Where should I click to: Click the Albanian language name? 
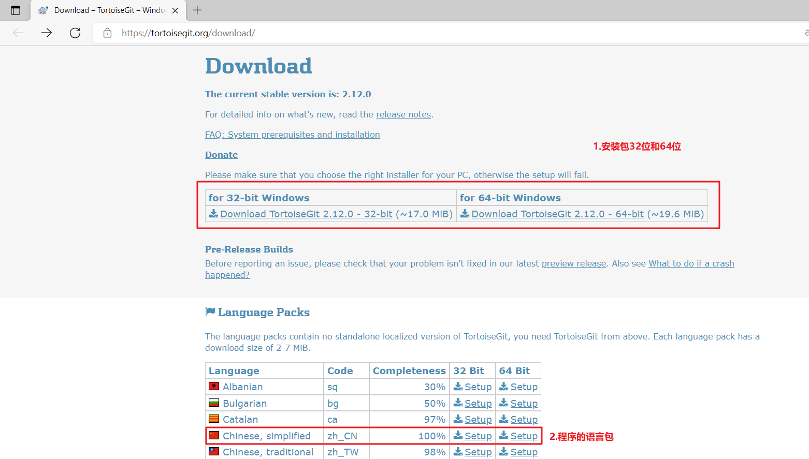pyautogui.click(x=242, y=387)
